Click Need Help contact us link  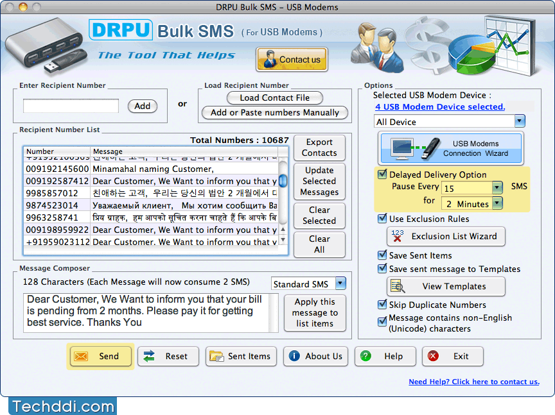[474, 382]
